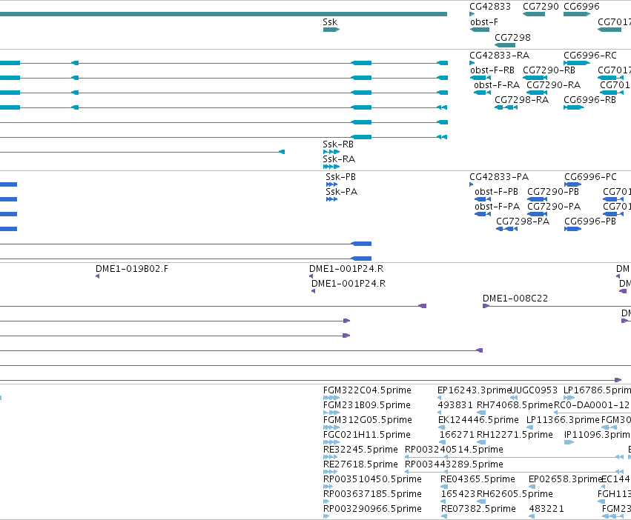
Task: Select EST LP11366.3prime
Action: point(563,420)
